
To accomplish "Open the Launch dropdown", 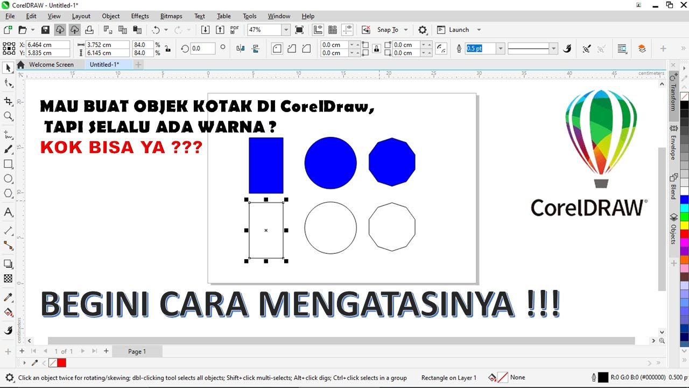I will pos(479,30).
